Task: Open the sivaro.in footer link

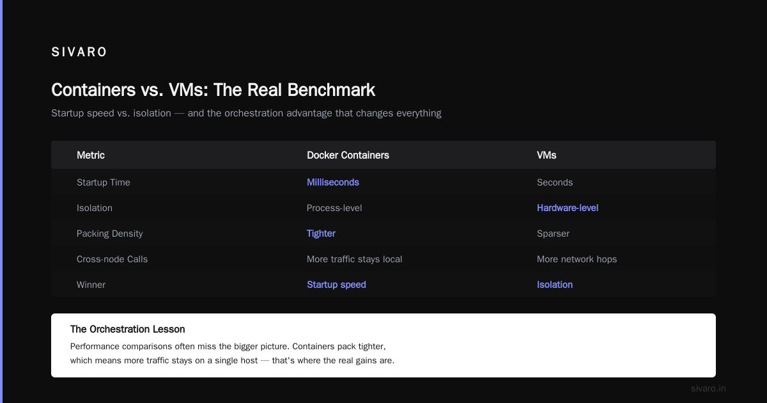Action: 708,388
